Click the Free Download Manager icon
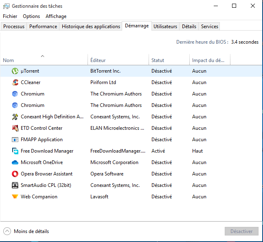The width and height of the screenshot is (263, 242). [x=15, y=151]
